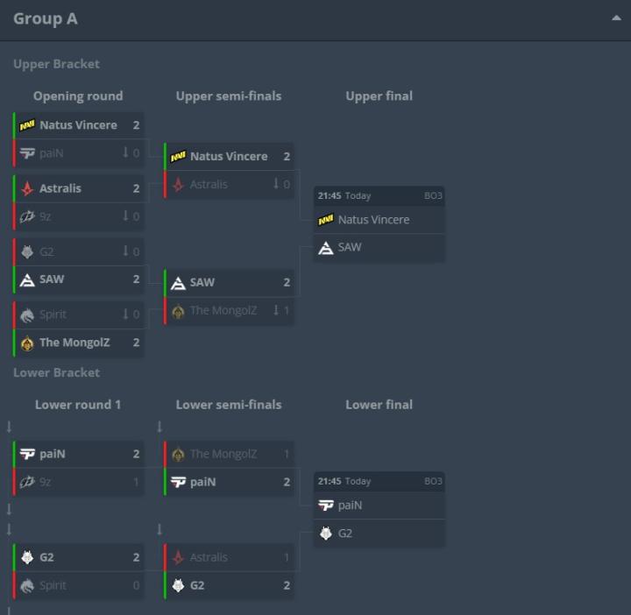This screenshot has height=615, width=631.
Task: Open Natus Vincere vs Astralis upper semi-final
Action: coord(230,170)
